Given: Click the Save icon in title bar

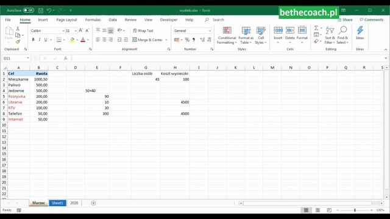Looking at the screenshot, I should coord(41,10).
